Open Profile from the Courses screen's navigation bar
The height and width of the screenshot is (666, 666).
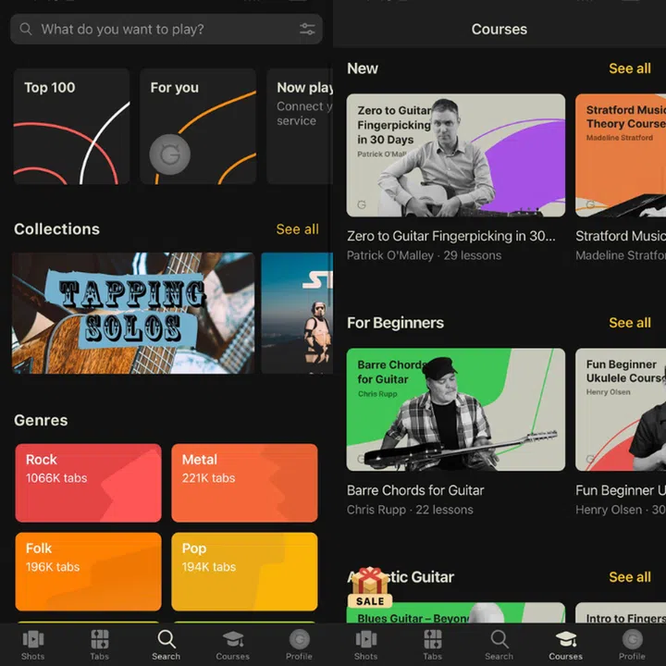[632, 644]
